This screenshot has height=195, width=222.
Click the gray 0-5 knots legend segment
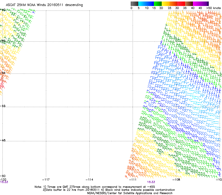pyautogui.click(x=134, y=4)
